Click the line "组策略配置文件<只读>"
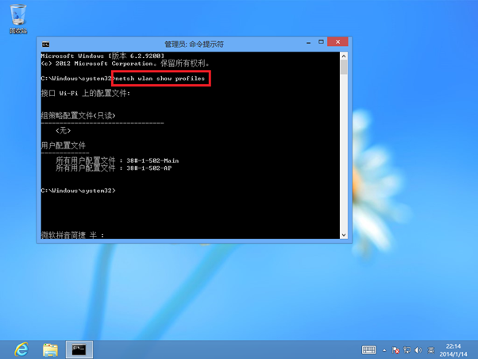Viewport: 478px width, 359px height. click(x=79, y=116)
